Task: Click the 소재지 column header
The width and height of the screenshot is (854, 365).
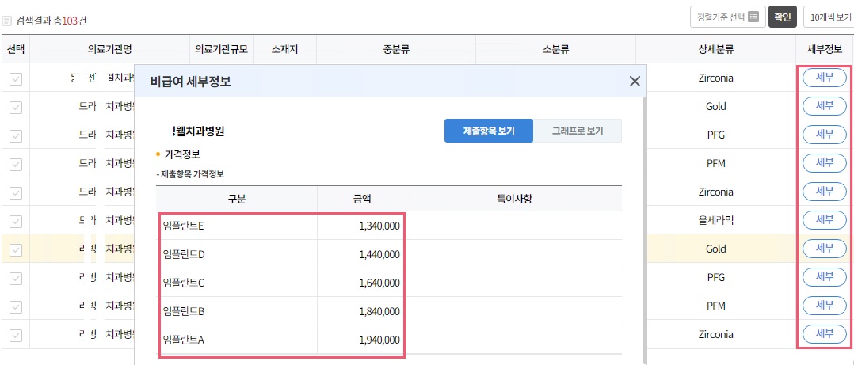Action: pos(285,50)
